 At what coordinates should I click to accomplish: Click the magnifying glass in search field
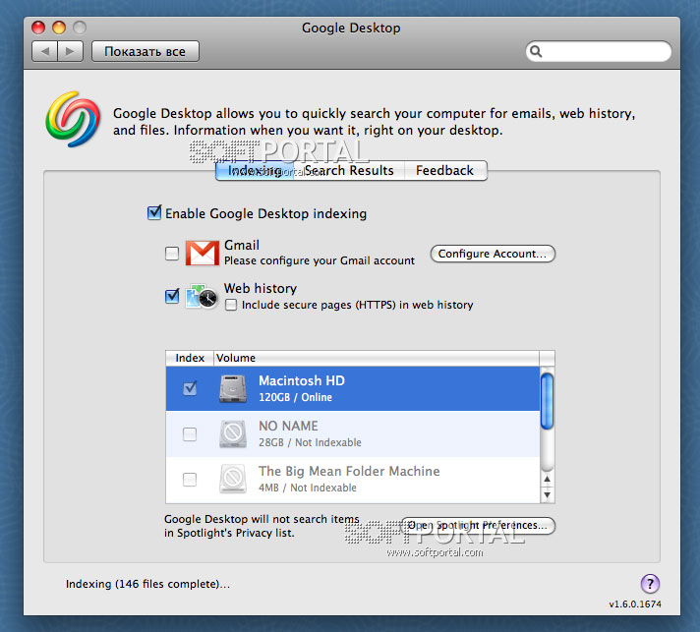536,52
